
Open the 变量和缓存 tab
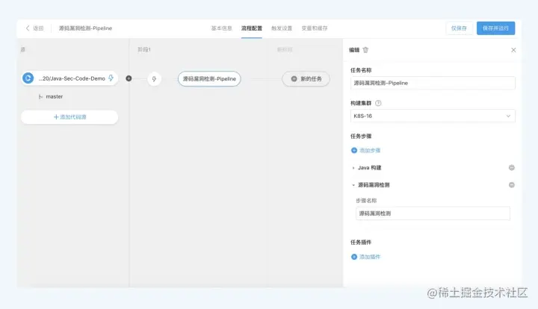click(x=315, y=28)
